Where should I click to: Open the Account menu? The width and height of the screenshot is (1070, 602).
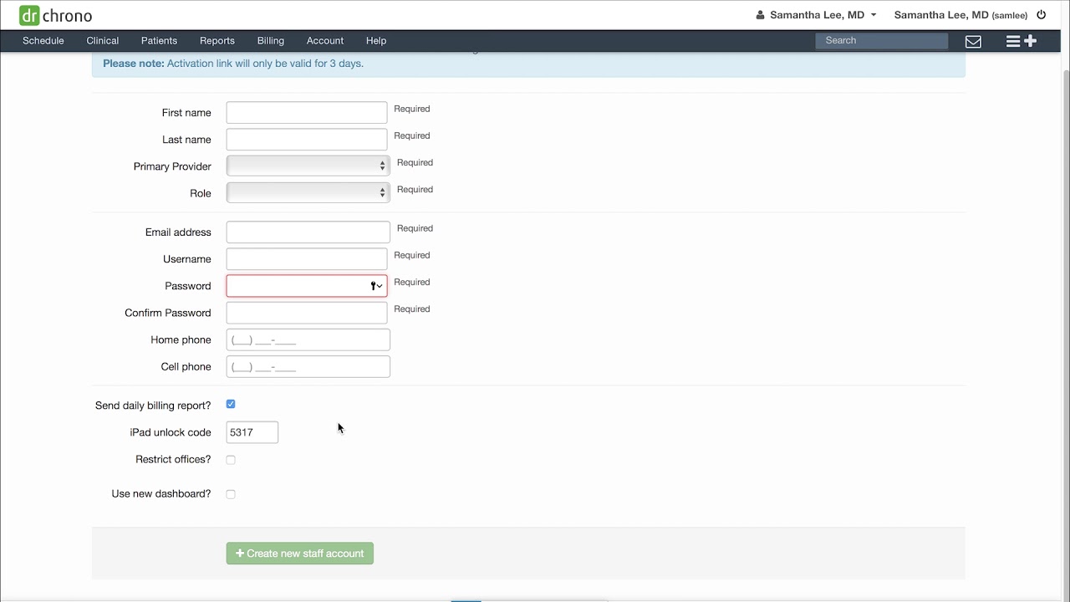325,41
